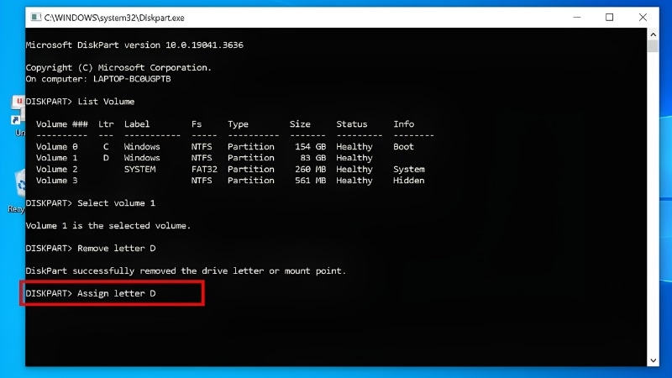This screenshot has width=672, height=378.
Task: Minimize the Diskpart window
Action: (x=577, y=18)
